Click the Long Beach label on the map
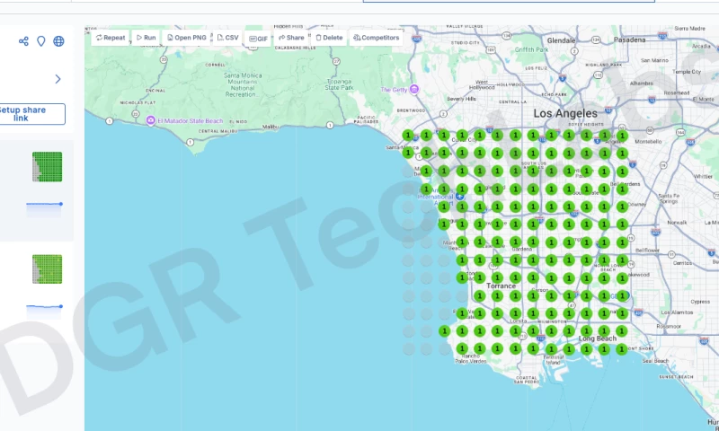This screenshot has width=719, height=431. coord(597,339)
